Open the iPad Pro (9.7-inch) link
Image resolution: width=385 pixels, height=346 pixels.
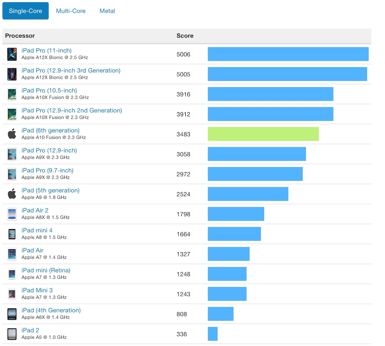click(47, 170)
